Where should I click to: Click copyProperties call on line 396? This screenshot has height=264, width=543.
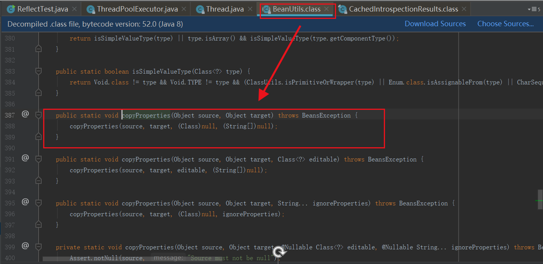coord(94,214)
